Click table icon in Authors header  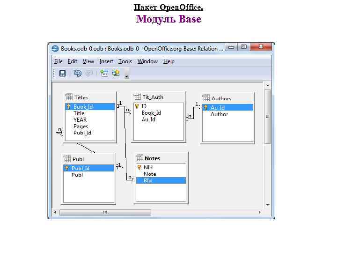tap(206, 98)
